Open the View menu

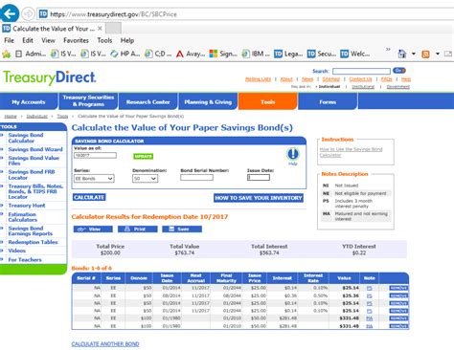click(x=48, y=40)
